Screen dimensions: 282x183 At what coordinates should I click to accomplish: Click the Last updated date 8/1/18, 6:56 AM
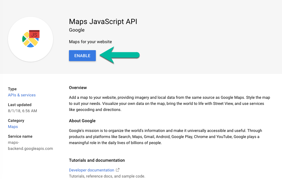23,111
